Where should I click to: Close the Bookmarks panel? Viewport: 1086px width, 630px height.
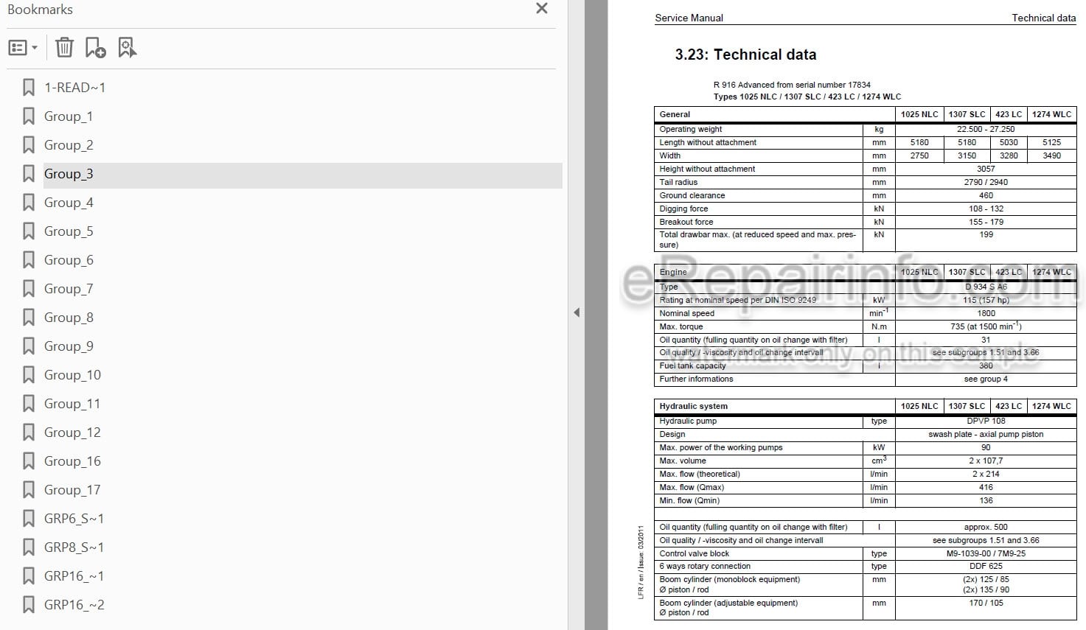(x=542, y=9)
